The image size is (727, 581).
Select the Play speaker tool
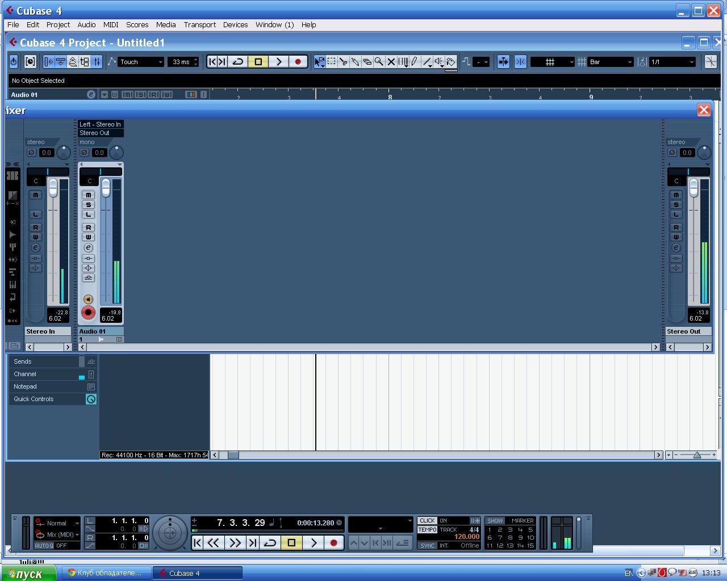pyautogui.click(x=439, y=62)
